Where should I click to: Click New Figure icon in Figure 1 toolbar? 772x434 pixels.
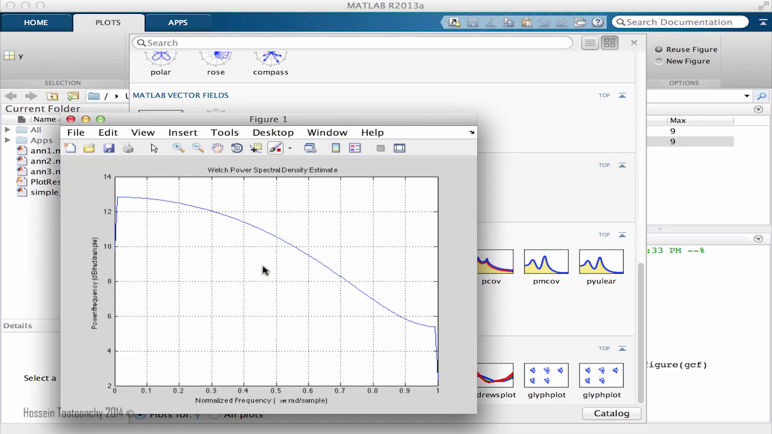point(71,148)
